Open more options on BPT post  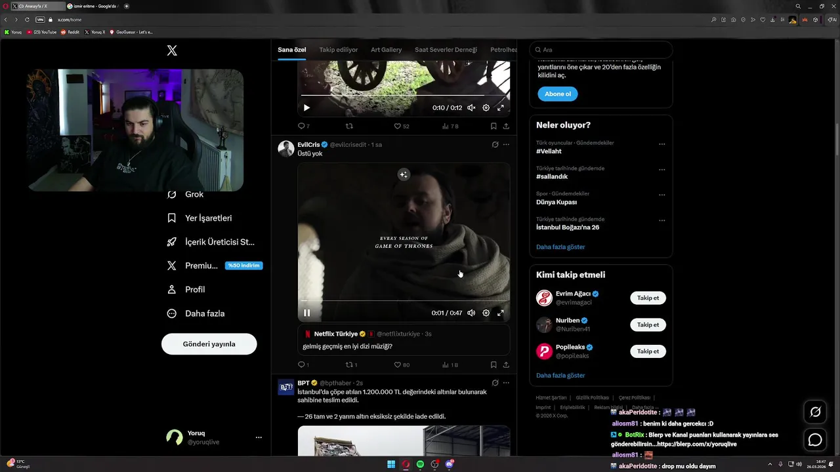coord(506,383)
